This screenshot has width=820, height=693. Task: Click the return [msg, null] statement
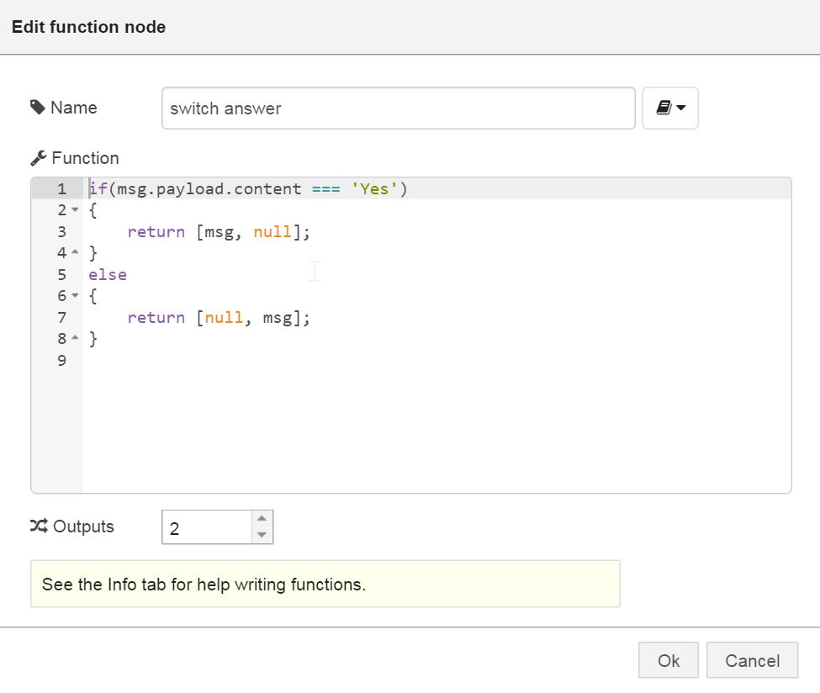(219, 231)
